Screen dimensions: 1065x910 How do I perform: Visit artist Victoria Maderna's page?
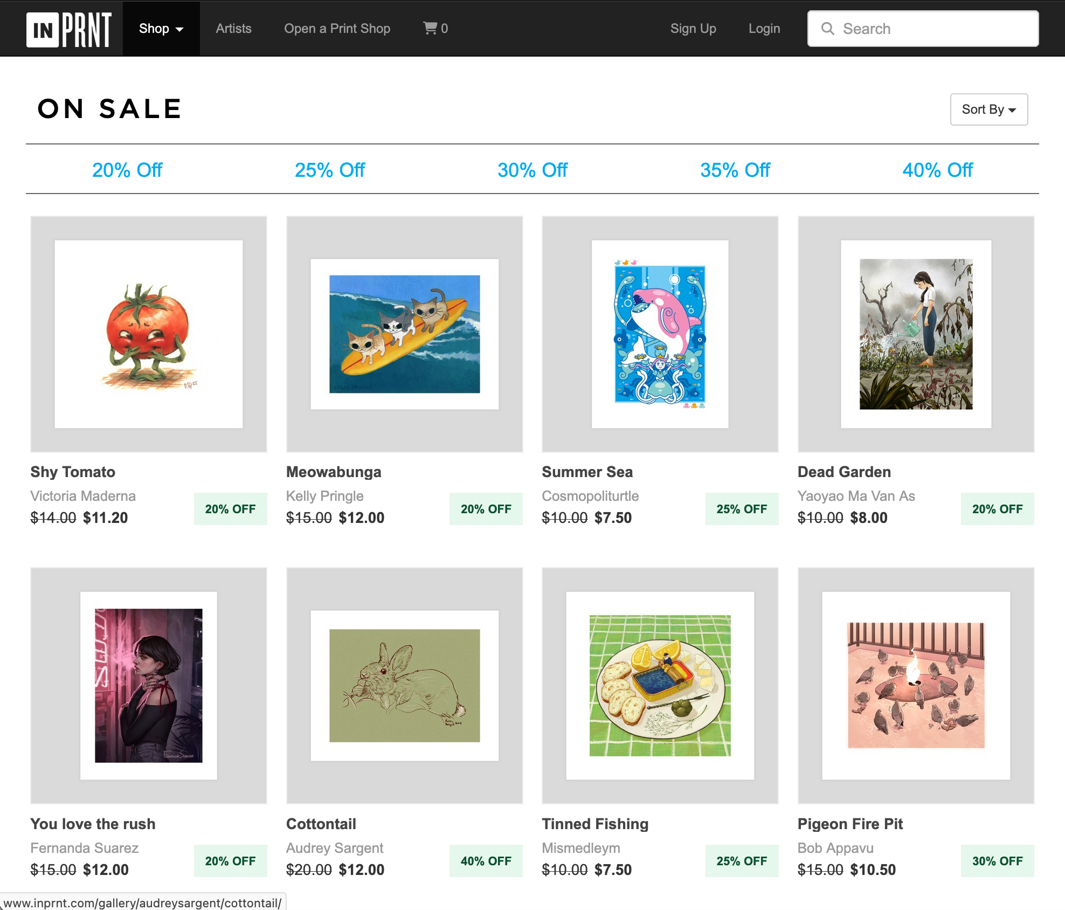tap(83, 496)
